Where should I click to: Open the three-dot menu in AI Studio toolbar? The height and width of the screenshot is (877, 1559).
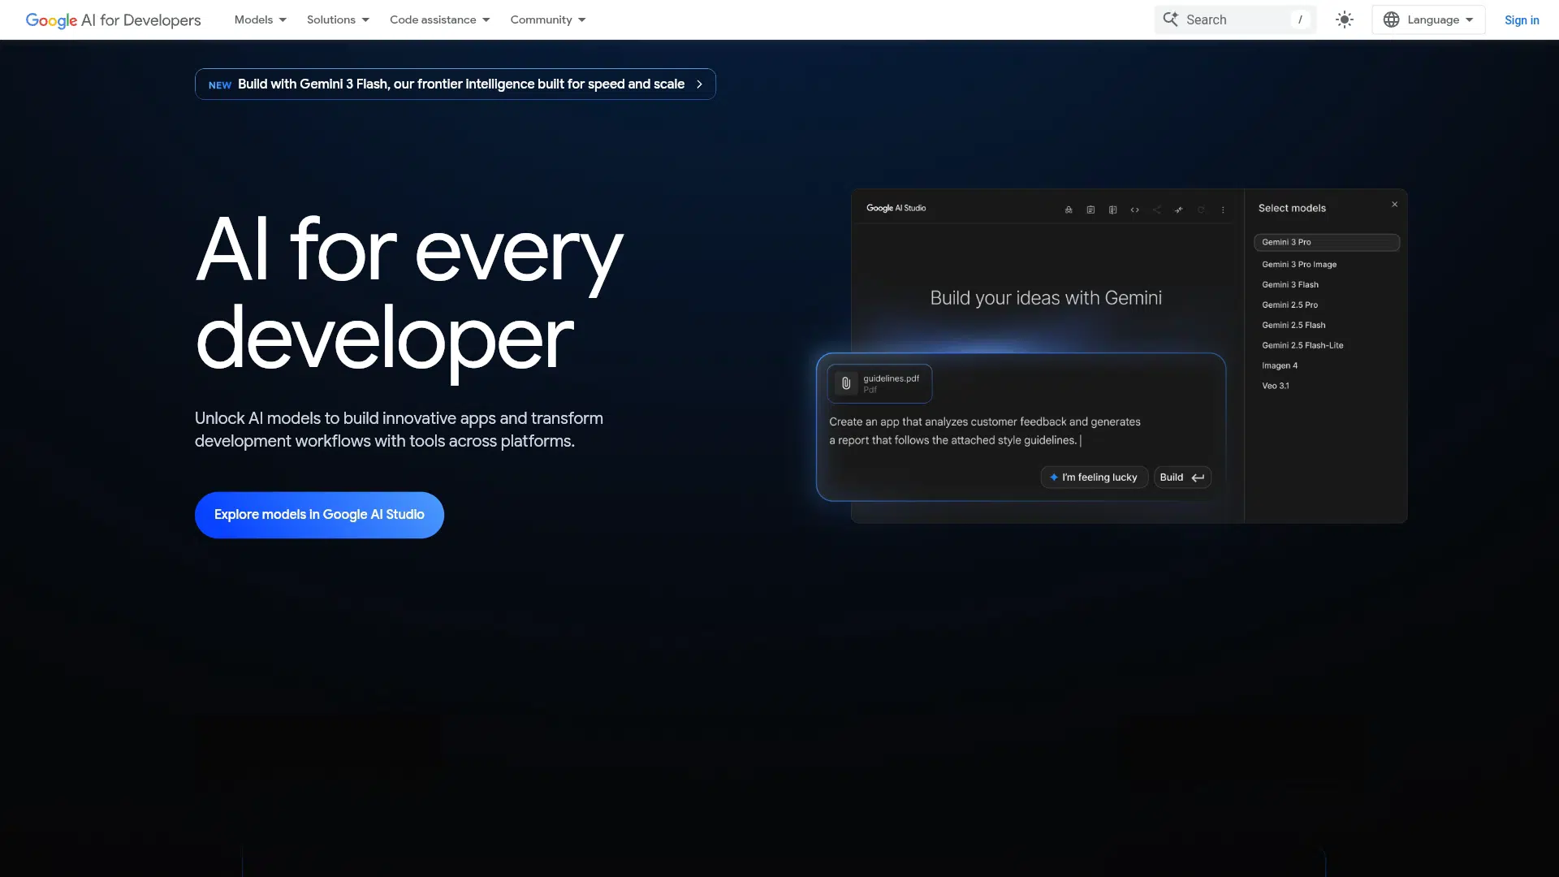coord(1223,210)
